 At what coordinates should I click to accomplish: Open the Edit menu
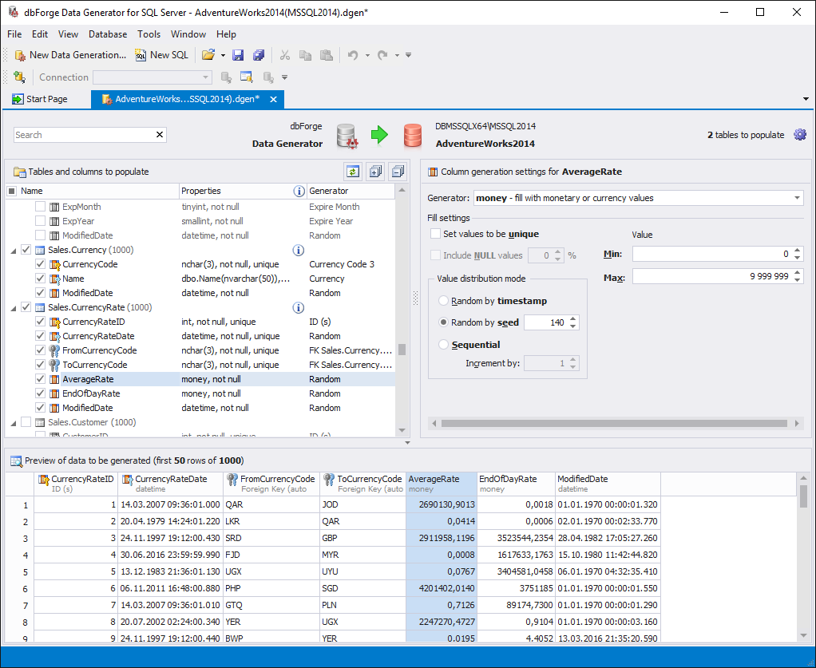tap(40, 34)
